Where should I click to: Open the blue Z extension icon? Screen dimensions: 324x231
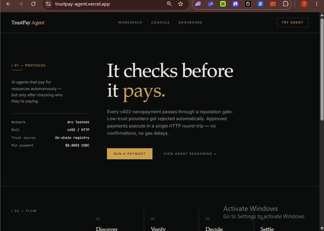(260, 4)
